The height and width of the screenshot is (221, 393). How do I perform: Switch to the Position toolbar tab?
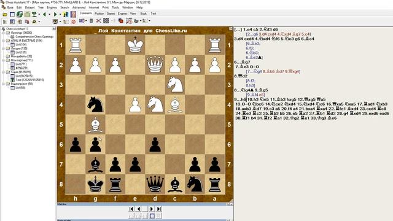tap(99, 14)
